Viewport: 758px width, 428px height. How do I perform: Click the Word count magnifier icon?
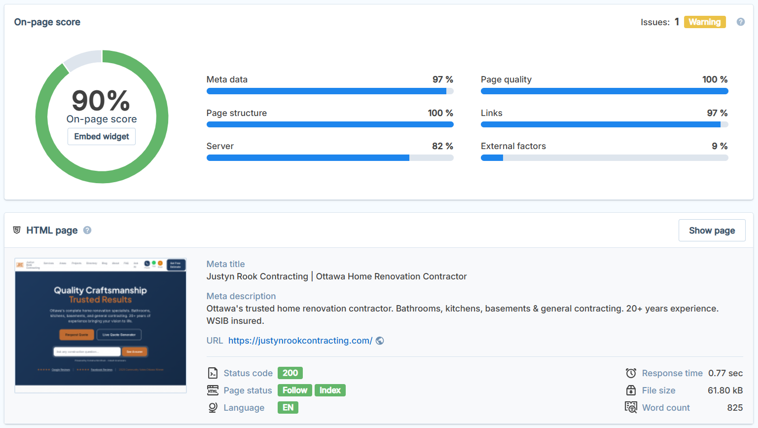[631, 407]
